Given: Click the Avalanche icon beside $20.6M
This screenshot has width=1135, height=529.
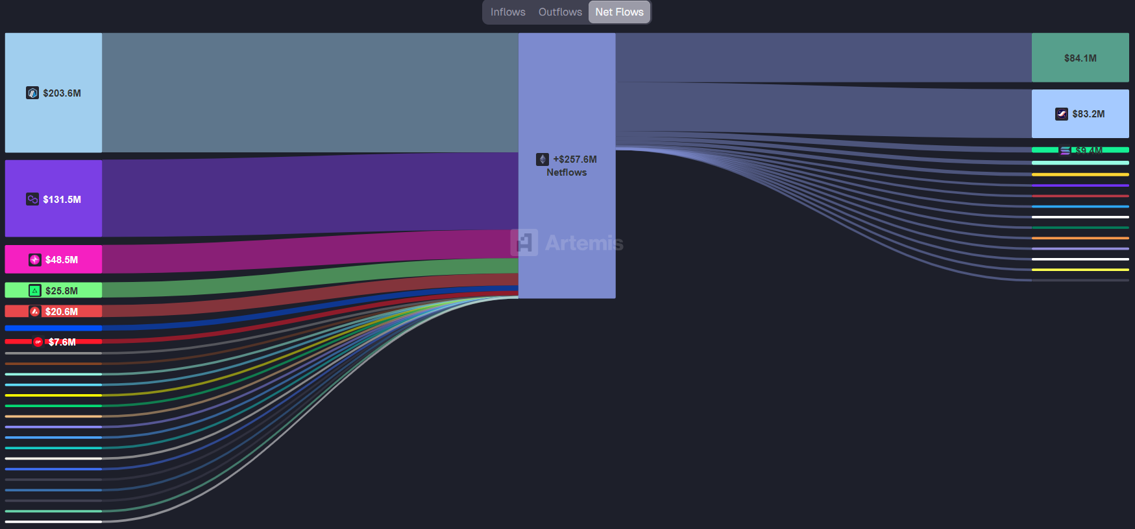Looking at the screenshot, I should (x=35, y=312).
